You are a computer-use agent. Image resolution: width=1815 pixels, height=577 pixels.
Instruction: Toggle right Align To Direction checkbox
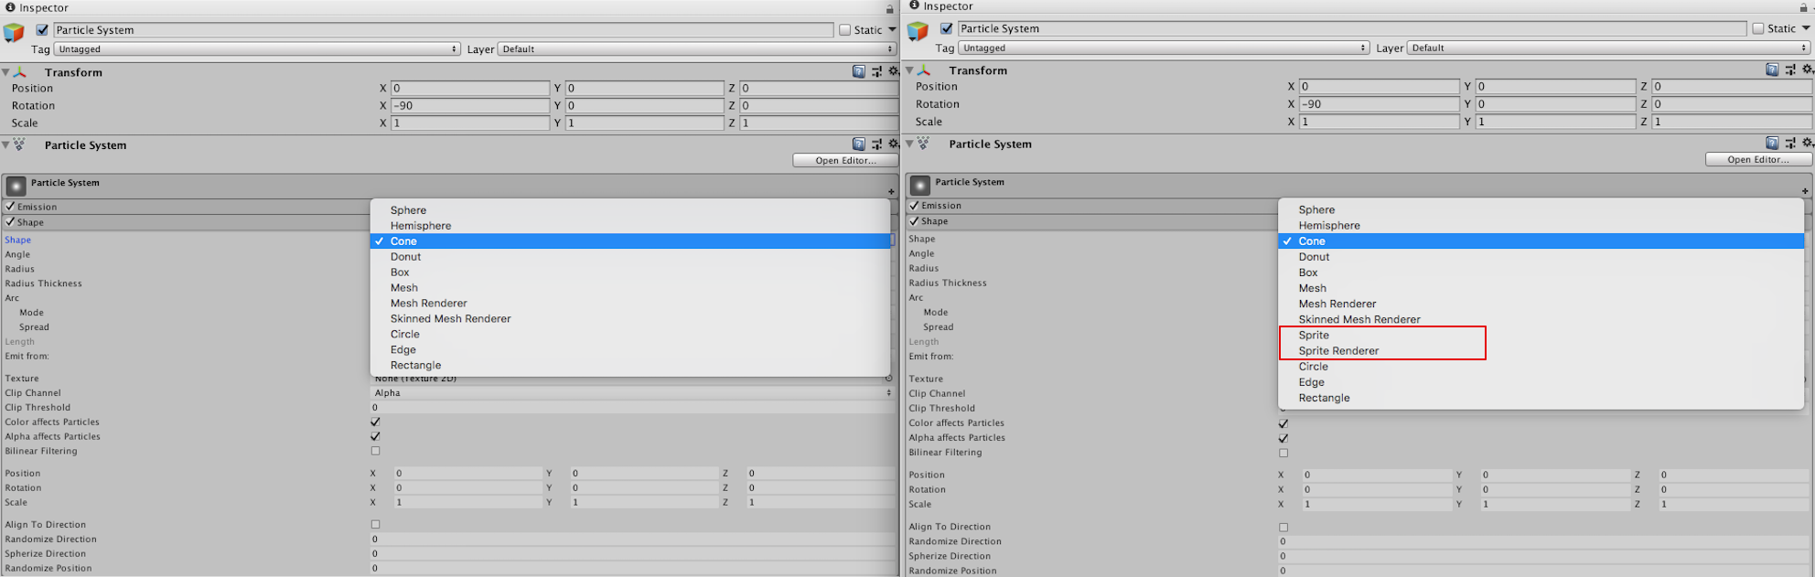(x=1283, y=527)
